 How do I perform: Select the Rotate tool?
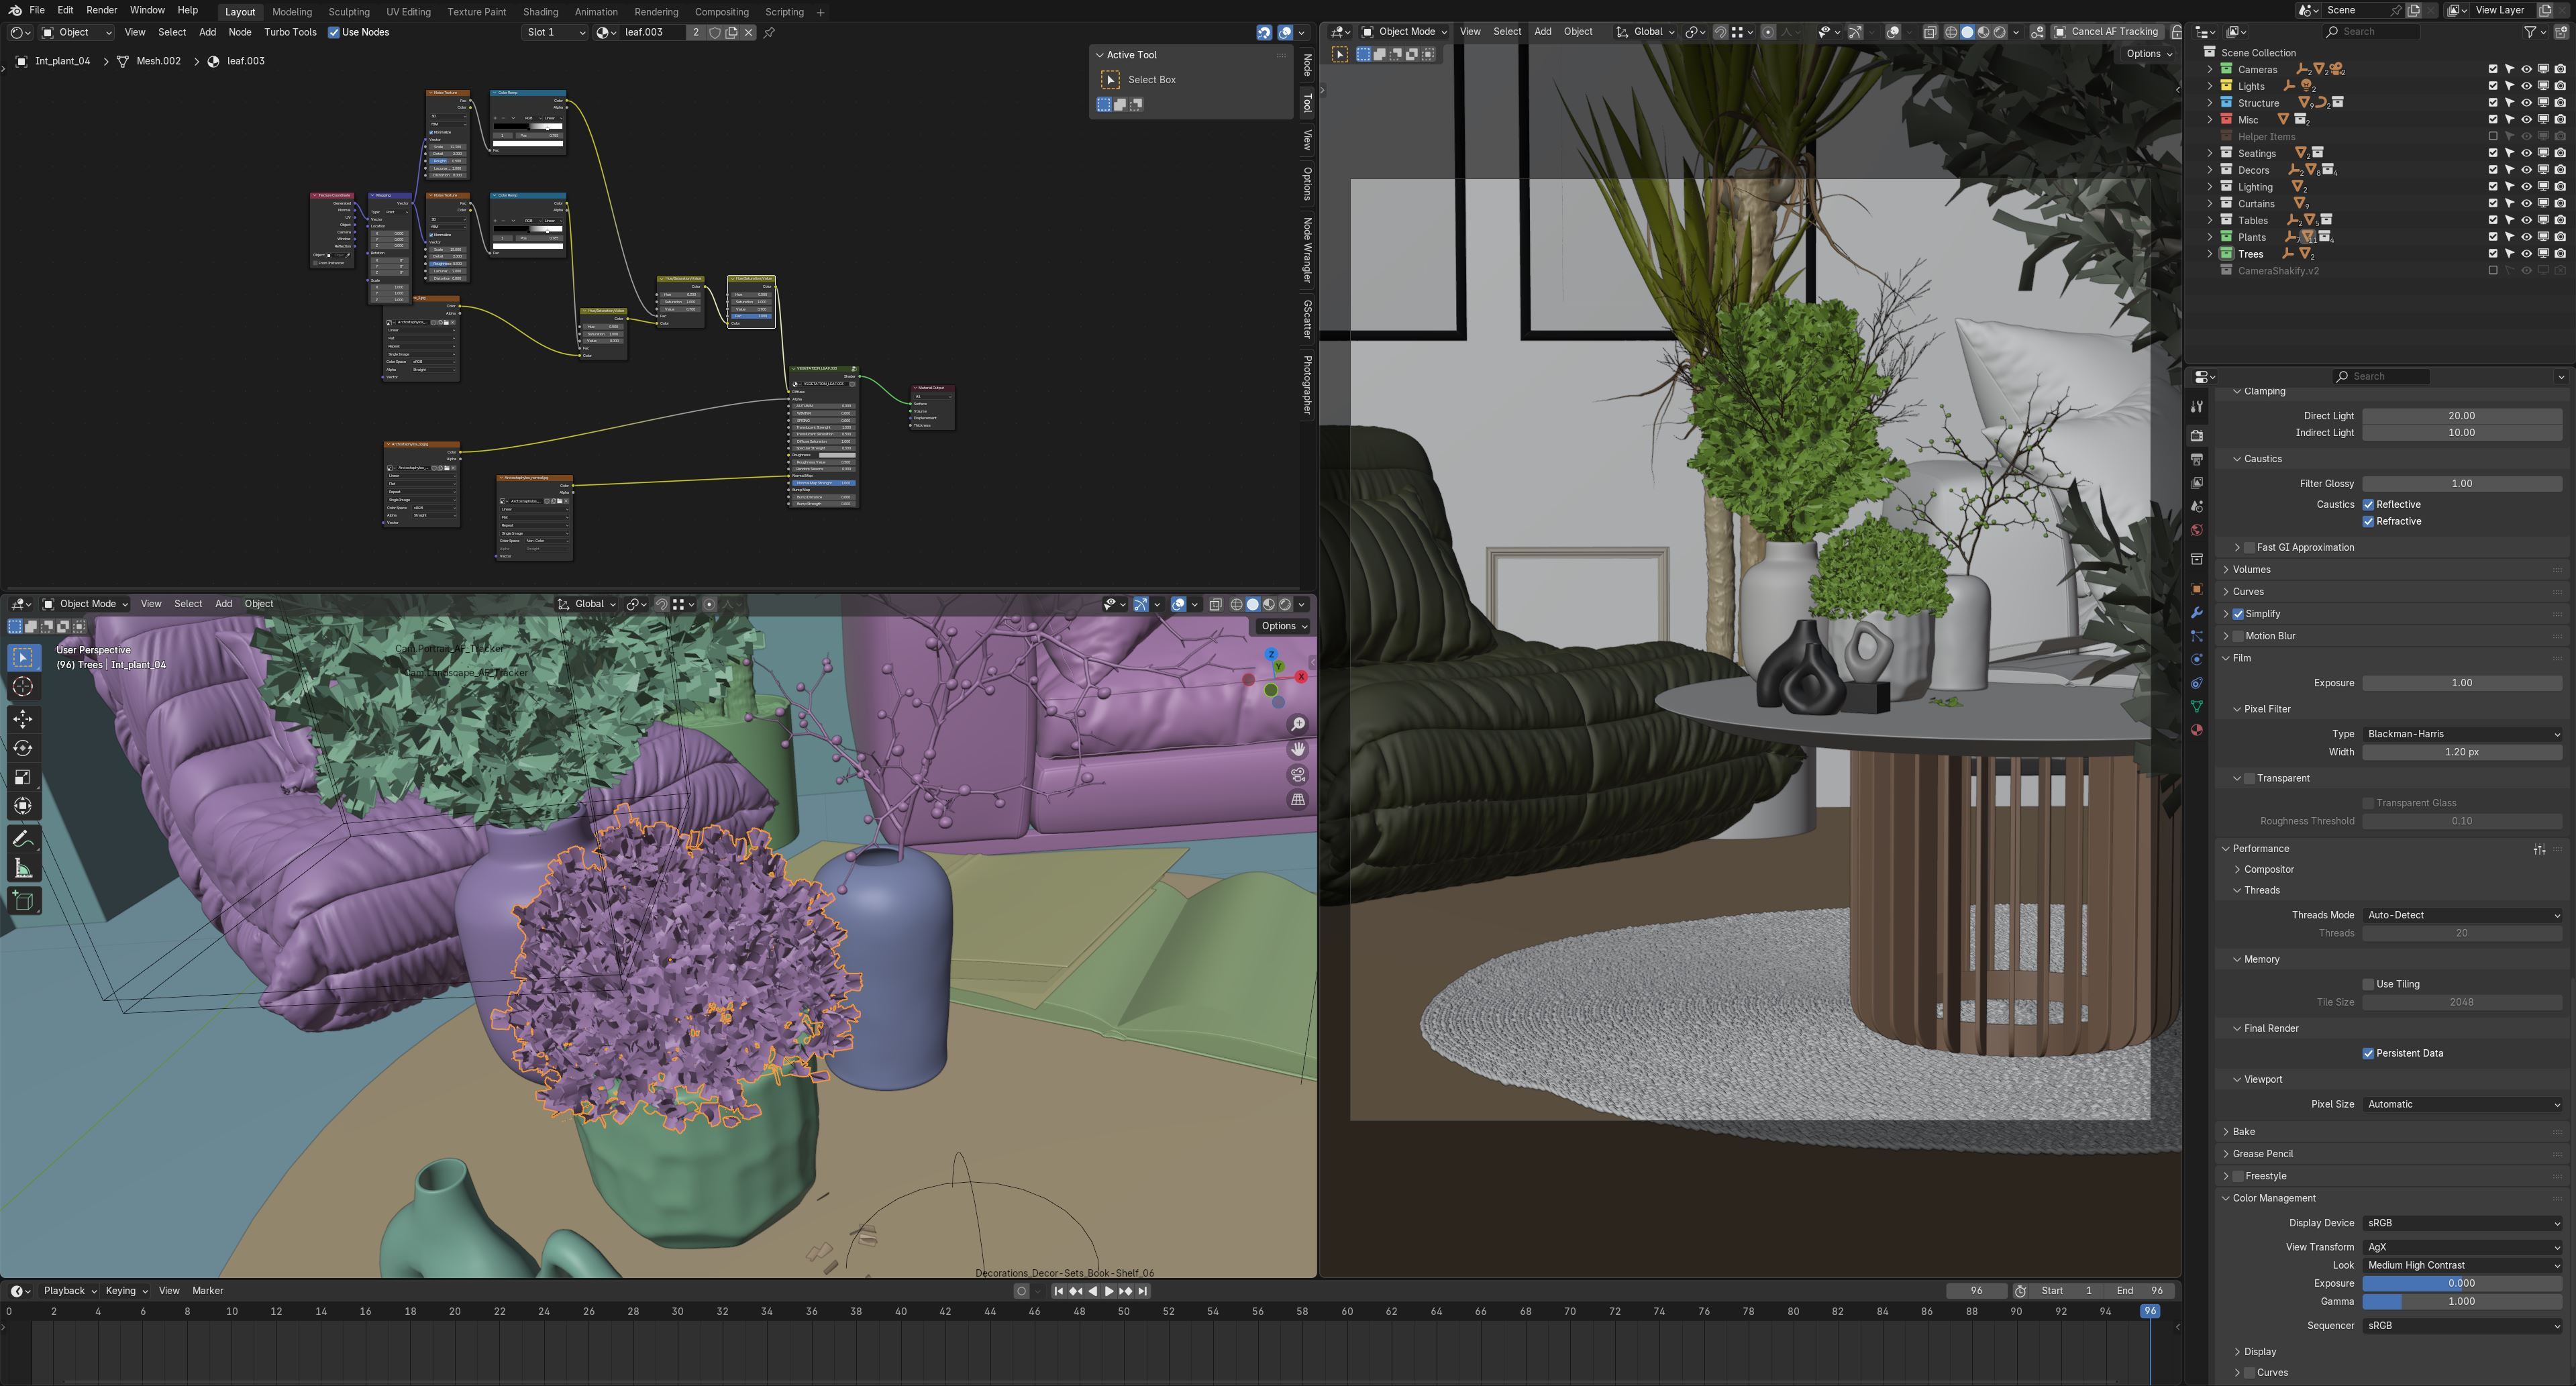[x=23, y=748]
